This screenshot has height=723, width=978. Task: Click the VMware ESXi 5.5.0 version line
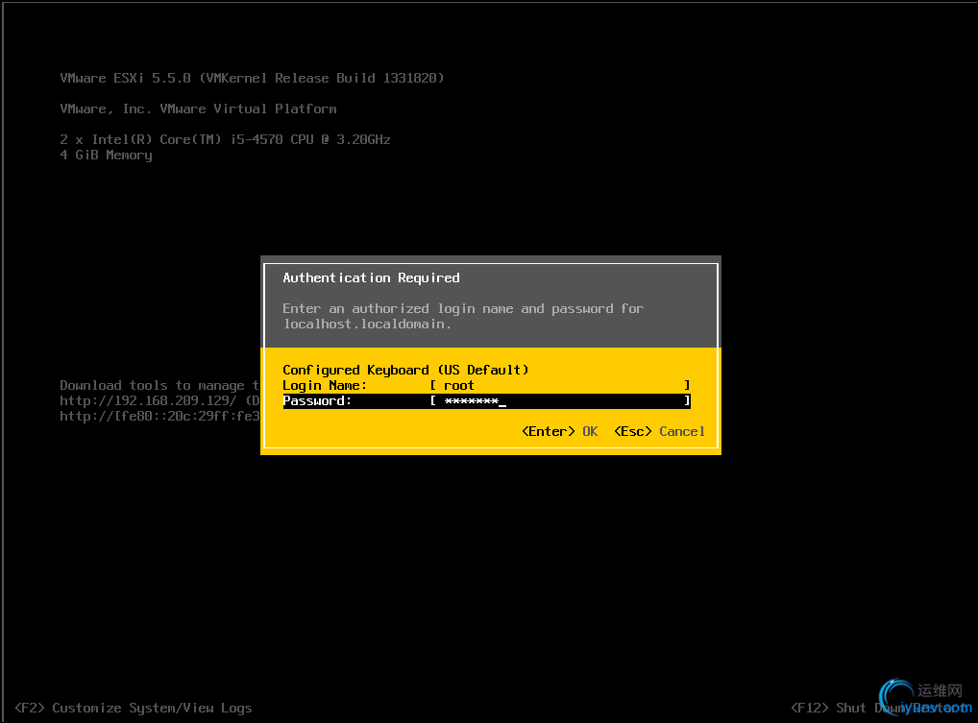click(x=252, y=78)
